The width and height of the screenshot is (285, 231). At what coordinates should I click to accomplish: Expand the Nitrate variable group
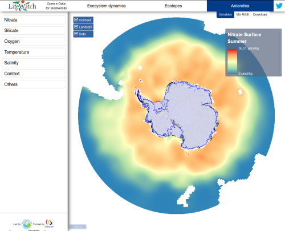(34, 20)
